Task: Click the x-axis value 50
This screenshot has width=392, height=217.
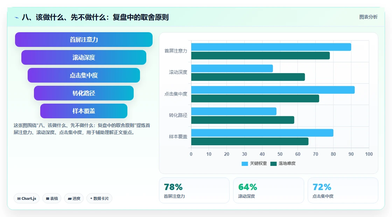Action: [x=280, y=154]
